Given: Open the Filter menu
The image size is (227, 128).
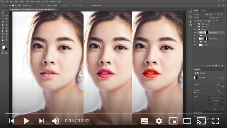Looking at the screenshot, I should tap(38, 1).
